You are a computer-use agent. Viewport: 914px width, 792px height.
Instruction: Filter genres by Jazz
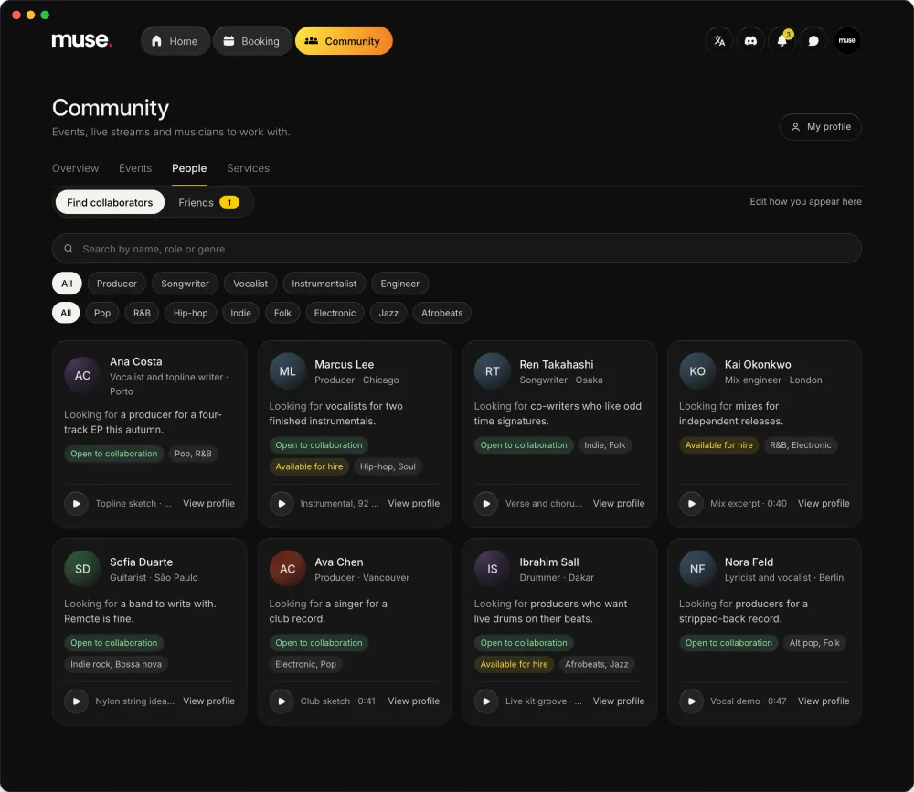(388, 313)
